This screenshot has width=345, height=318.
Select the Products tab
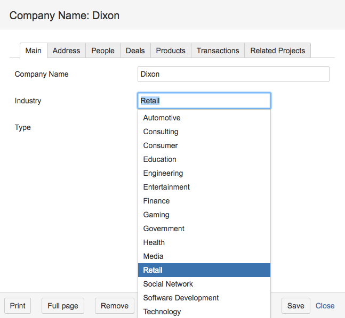(x=171, y=51)
